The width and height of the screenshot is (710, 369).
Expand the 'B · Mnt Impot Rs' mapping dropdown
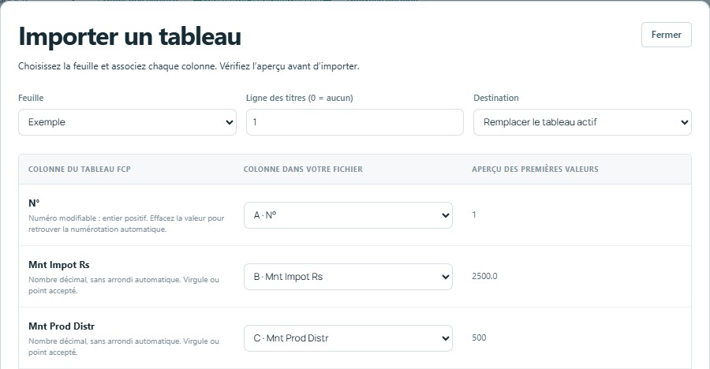[x=348, y=277]
